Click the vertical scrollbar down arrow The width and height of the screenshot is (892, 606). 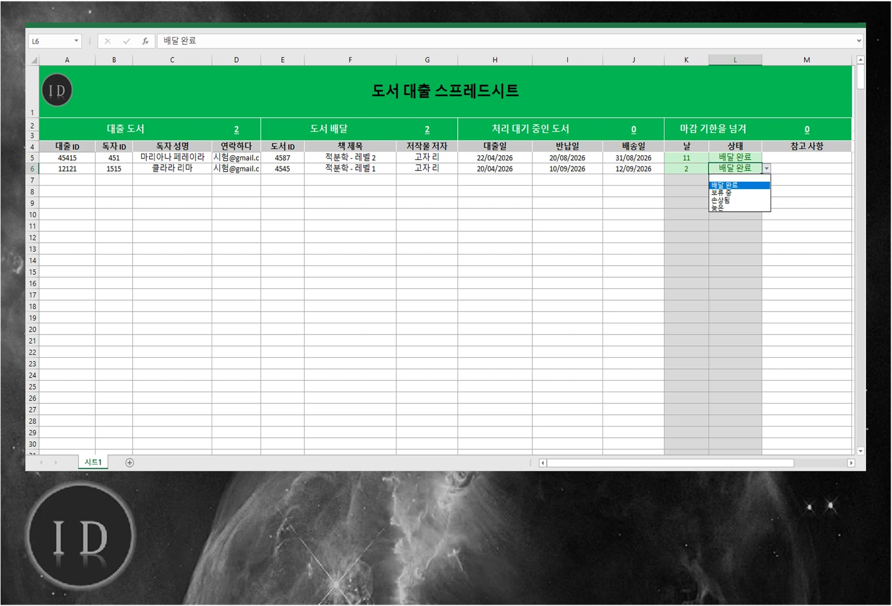point(860,451)
